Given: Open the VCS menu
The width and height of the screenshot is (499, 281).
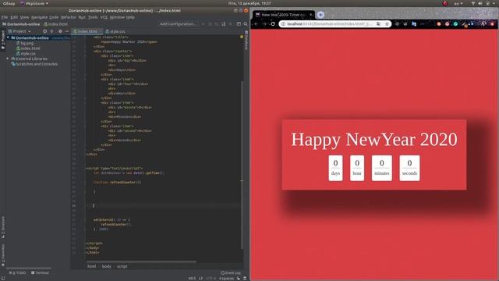Looking at the screenshot, I should pos(104,17).
